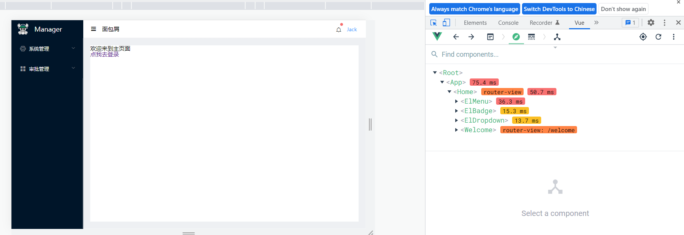Select the Home component in the tree
The image size is (684, 235).
(465, 92)
